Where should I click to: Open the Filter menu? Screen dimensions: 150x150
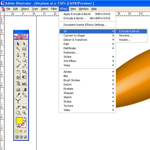coord(54,9)
